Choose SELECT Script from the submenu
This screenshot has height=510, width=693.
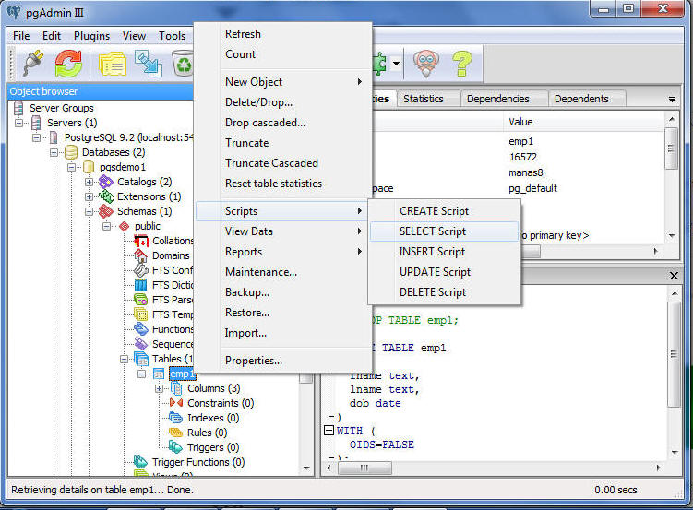(x=443, y=231)
